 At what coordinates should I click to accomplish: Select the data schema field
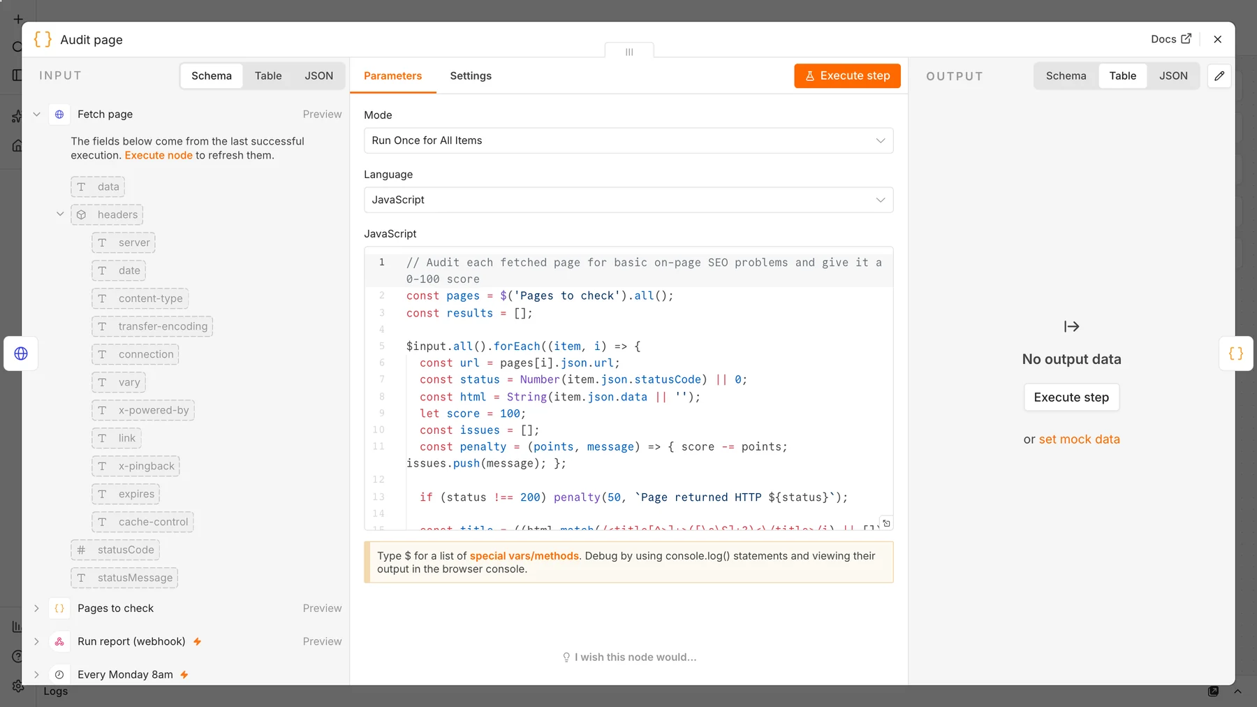[98, 187]
